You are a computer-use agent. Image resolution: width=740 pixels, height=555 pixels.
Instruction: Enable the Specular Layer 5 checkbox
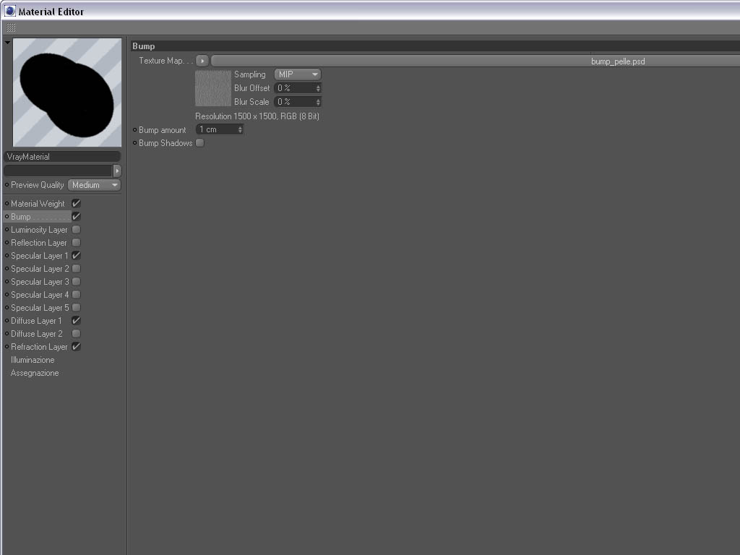[76, 307]
